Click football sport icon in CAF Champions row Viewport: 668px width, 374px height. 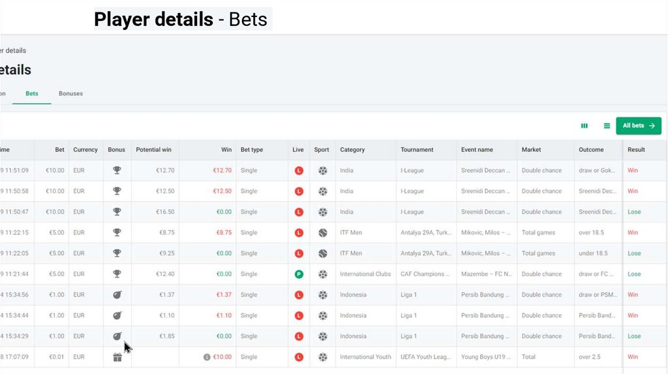(x=323, y=274)
